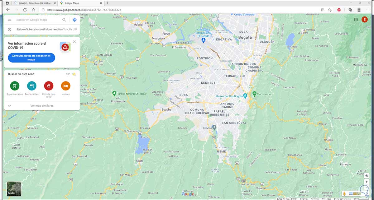Screen dimensions: 374x200
Task: Zoom in with the plus button
Action: tap(367, 182)
